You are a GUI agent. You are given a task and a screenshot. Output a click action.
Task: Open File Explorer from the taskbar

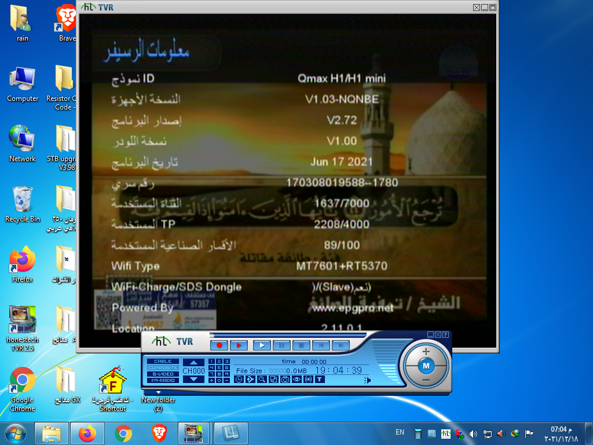point(52,433)
